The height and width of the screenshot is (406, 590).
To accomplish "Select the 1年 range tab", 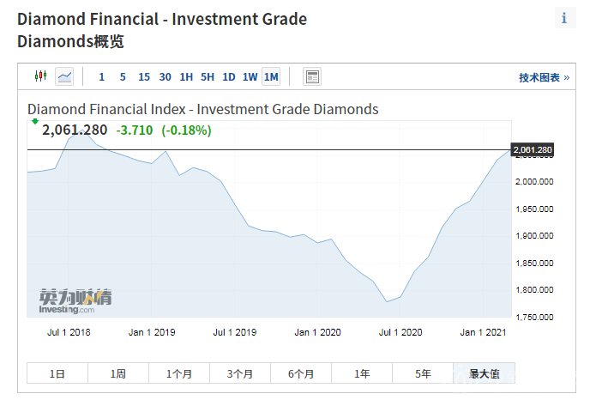I will tap(362, 373).
